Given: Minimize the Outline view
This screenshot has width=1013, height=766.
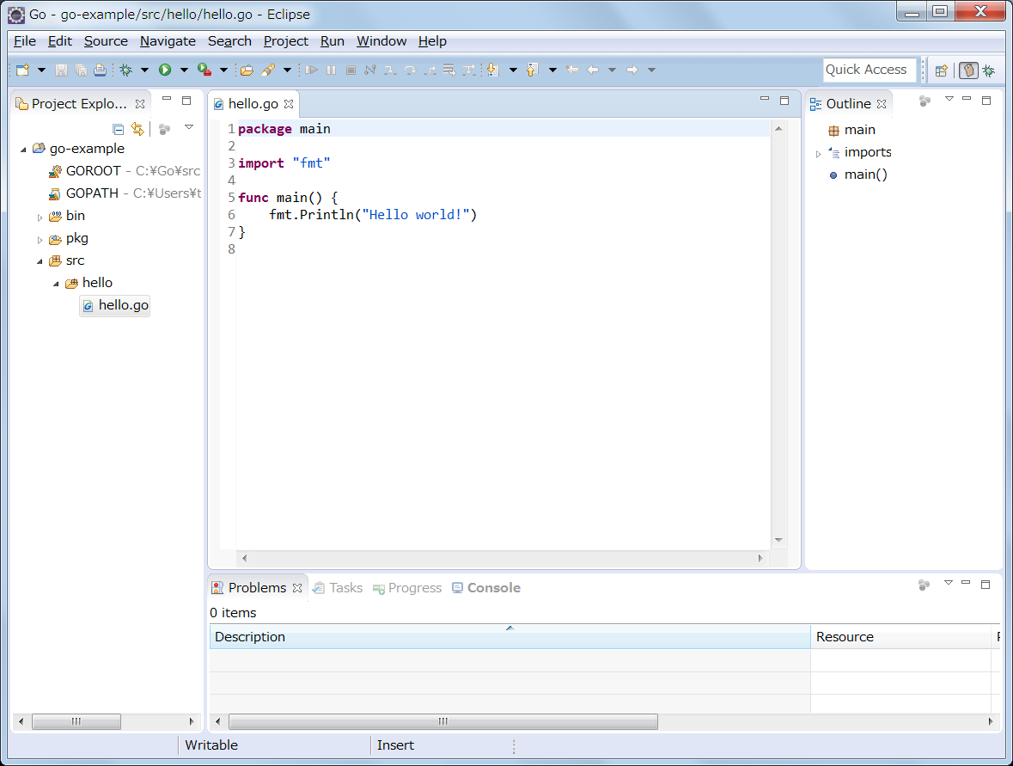Looking at the screenshot, I should (967, 99).
